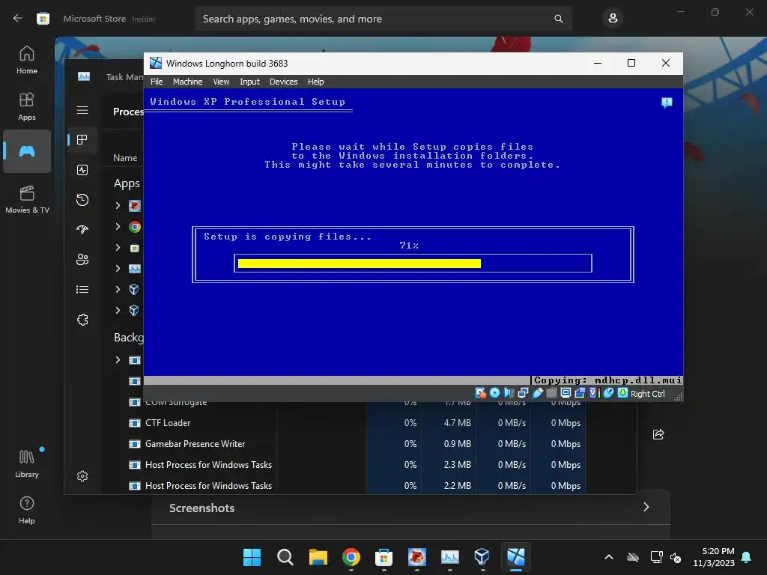Expand first background process group

[118, 360]
